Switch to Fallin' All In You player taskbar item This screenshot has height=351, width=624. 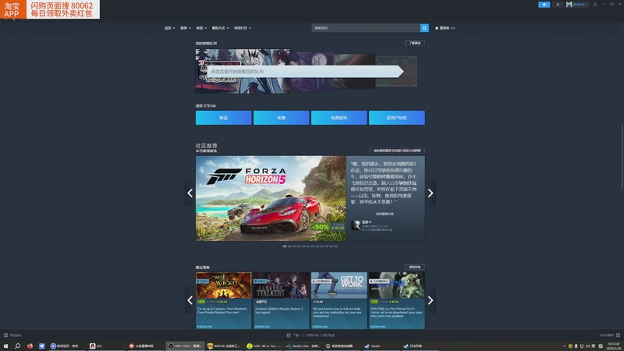264,346
